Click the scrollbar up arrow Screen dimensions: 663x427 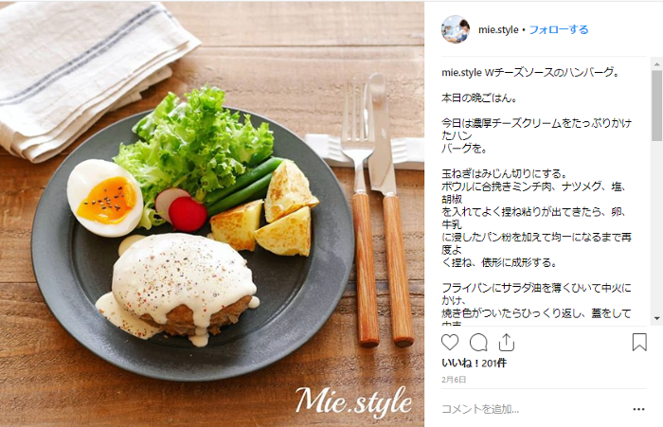[x=656, y=64]
